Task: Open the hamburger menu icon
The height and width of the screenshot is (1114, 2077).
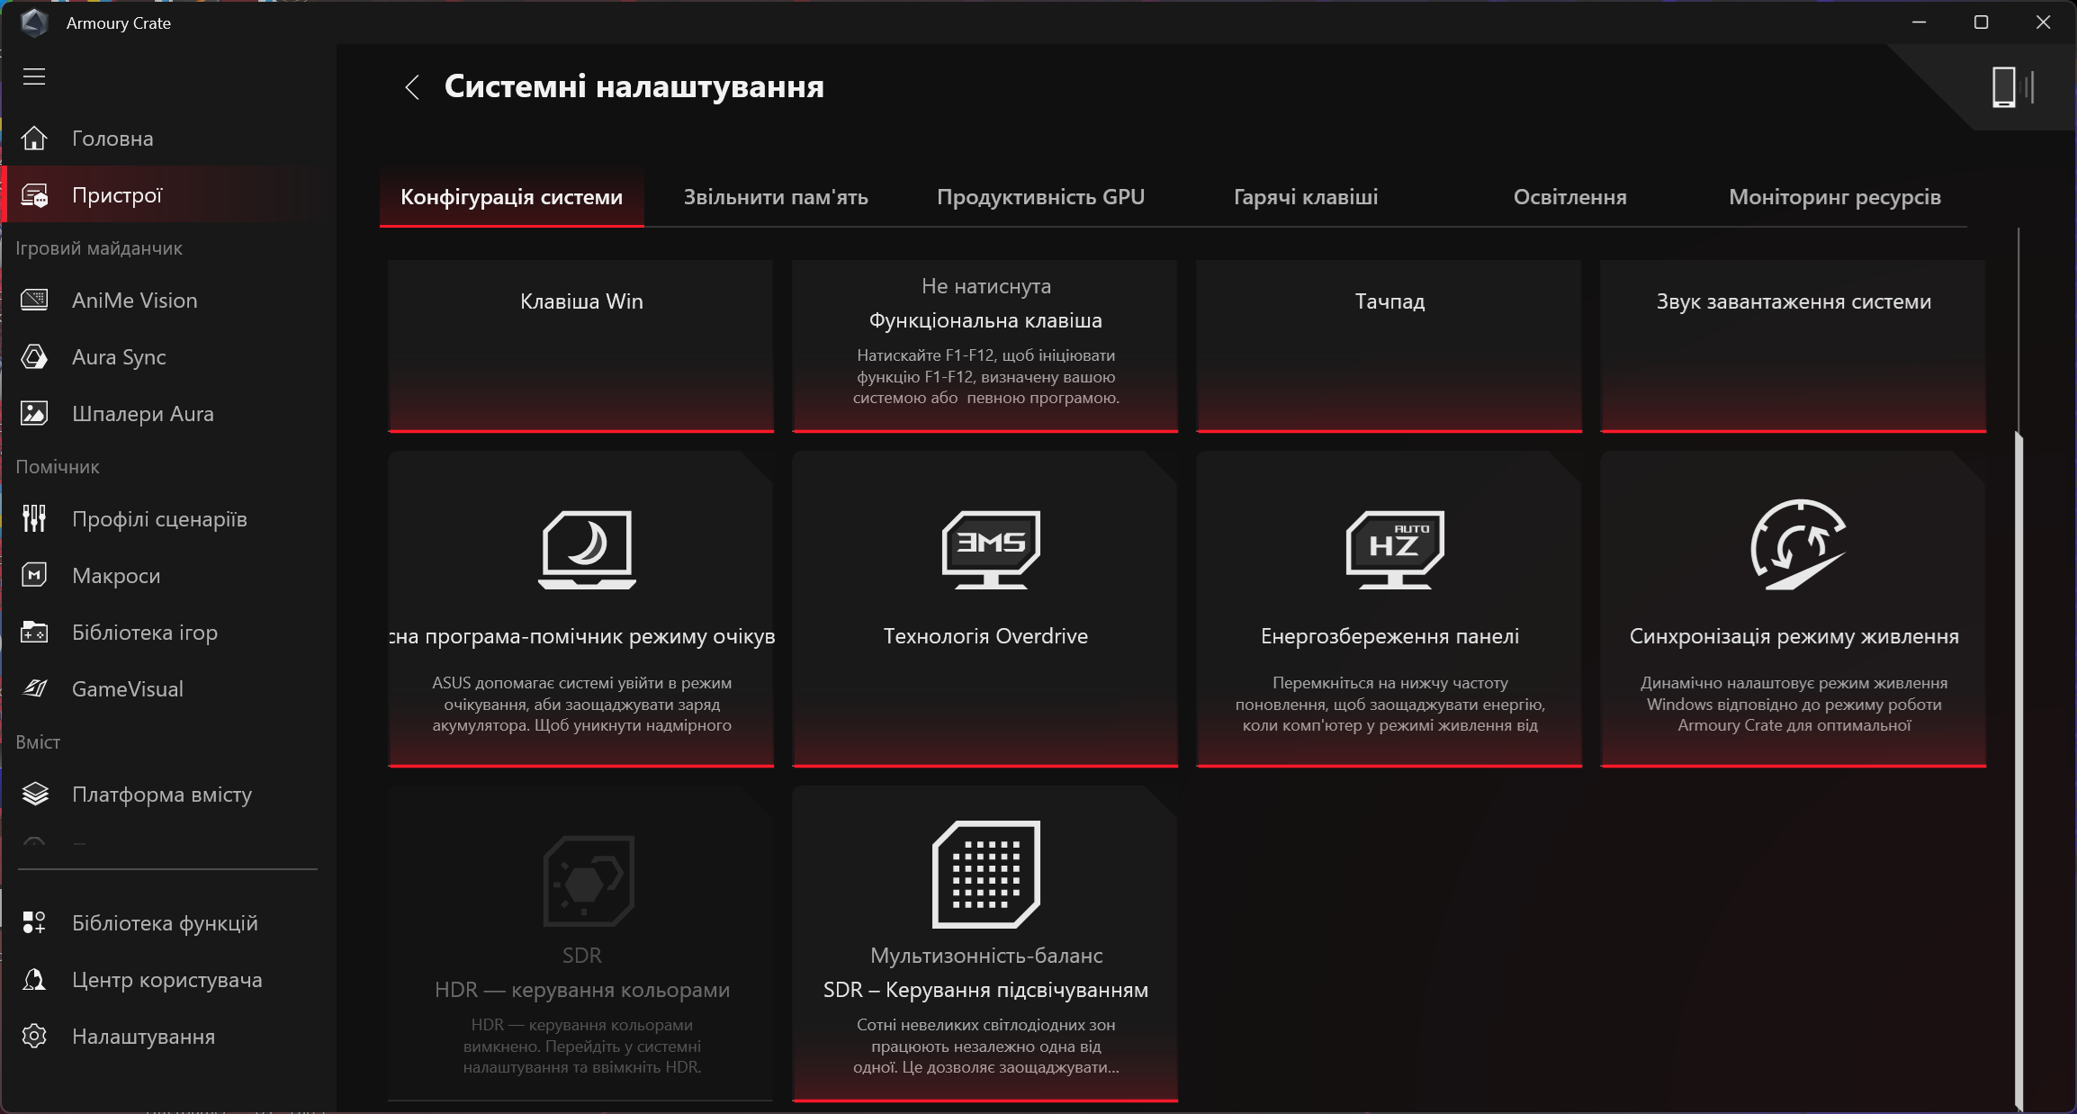Action: (x=34, y=76)
